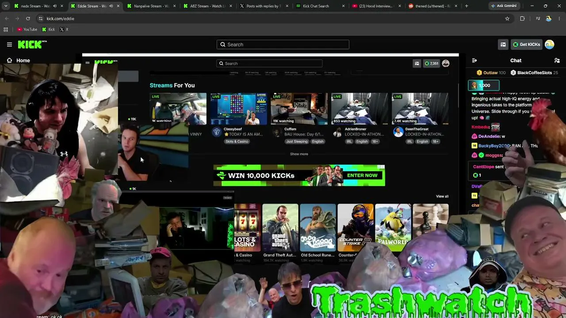Click the Slots & Casino tag
Screen dimensions: 566x318
point(237,141)
